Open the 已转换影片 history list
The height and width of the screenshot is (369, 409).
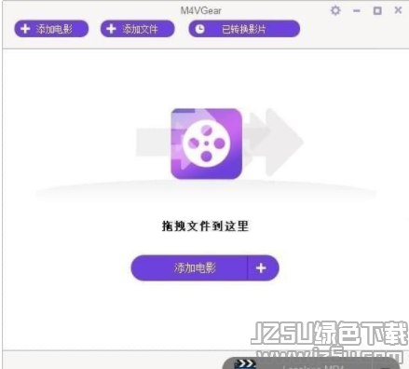[244, 29]
